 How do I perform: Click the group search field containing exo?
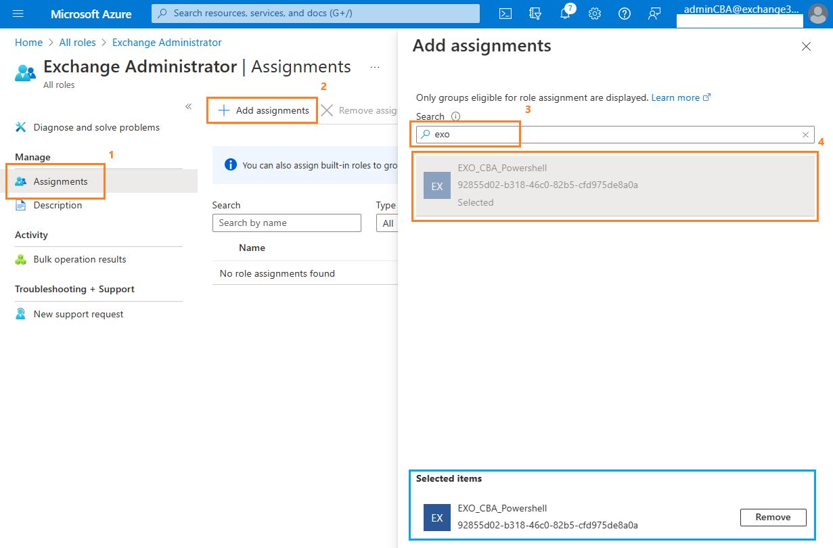click(615, 135)
